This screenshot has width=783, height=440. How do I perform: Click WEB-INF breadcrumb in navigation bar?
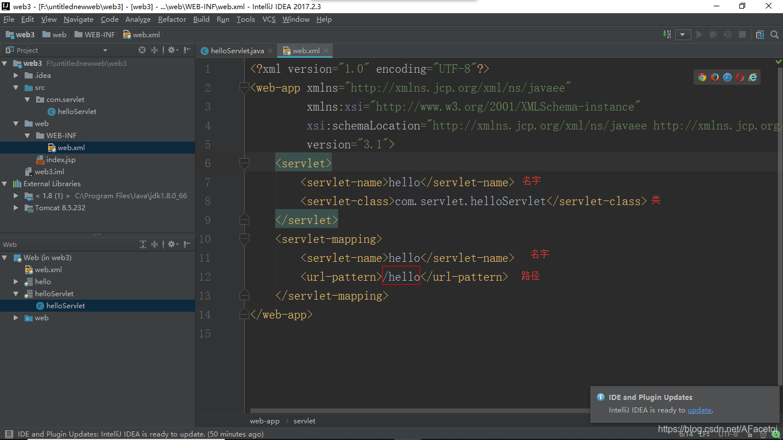[x=95, y=35]
